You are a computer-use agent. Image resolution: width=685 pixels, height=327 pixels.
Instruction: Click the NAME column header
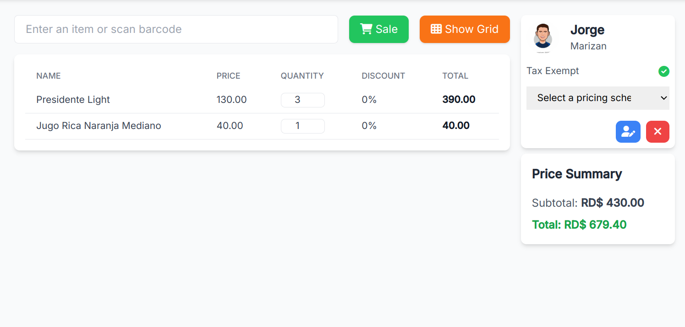[48, 75]
